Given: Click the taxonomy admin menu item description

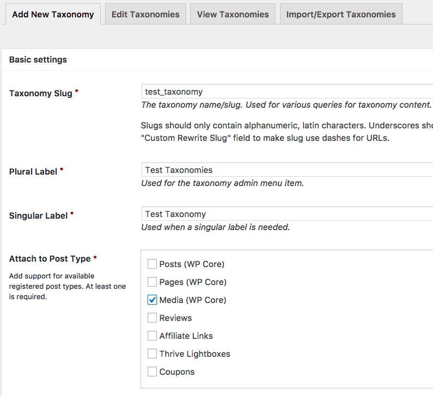Looking at the screenshot, I should (x=222, y=183).
